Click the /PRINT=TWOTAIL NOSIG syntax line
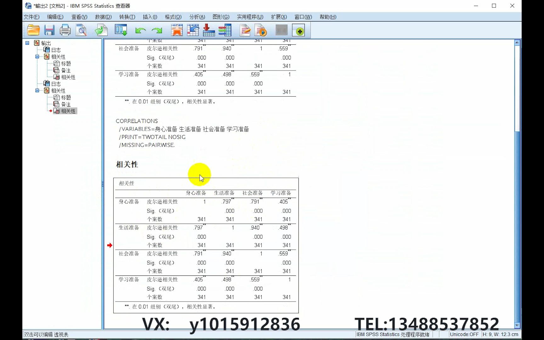 (152, 137)
